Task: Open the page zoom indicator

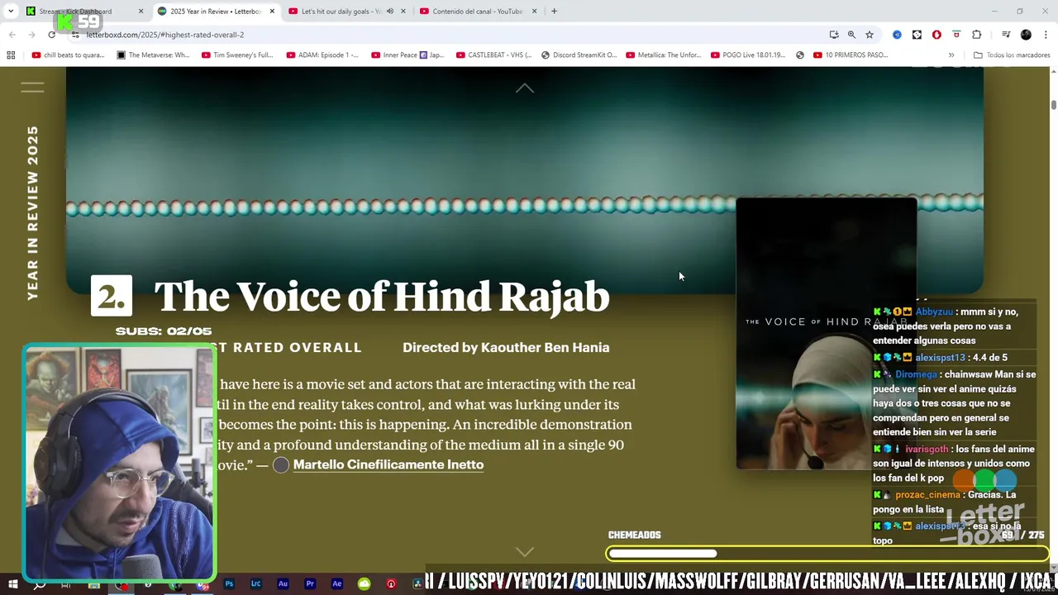Action: 851,35
